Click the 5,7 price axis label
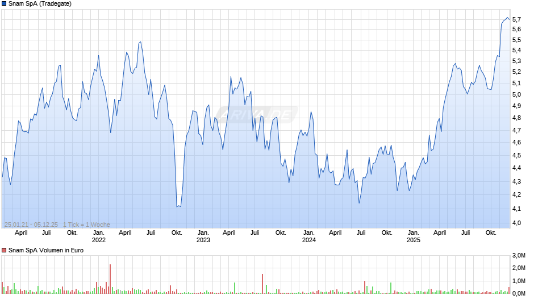 click(x=516, y=19)
